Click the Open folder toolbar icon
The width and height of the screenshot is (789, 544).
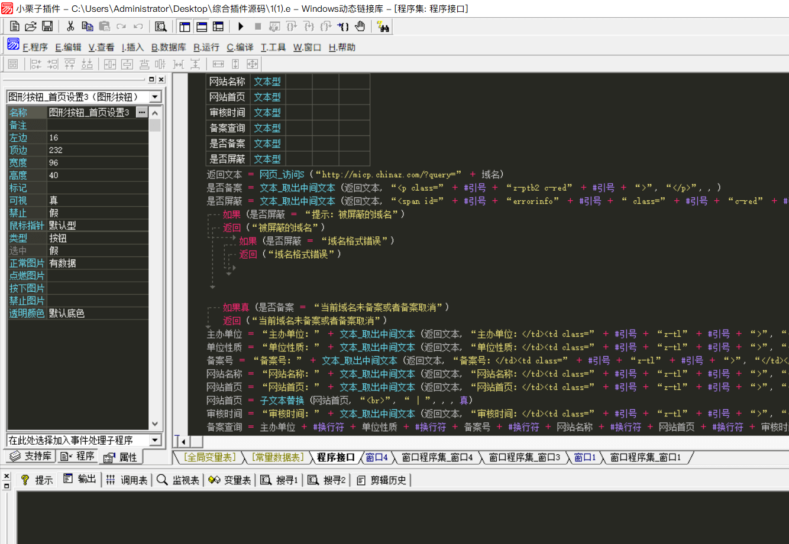(31, 27)
